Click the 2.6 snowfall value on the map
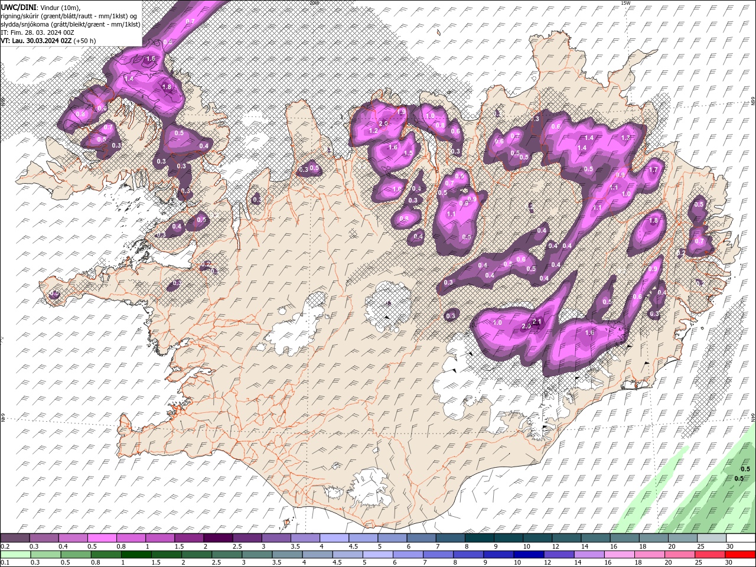 coord(383,123)
